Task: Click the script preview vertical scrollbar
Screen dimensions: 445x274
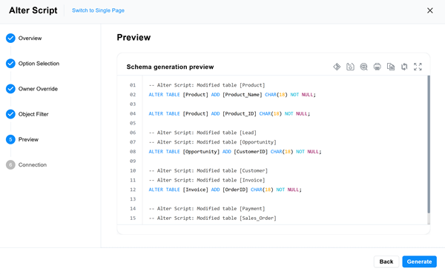Action: pyautogui.click(x=429, y=144)
